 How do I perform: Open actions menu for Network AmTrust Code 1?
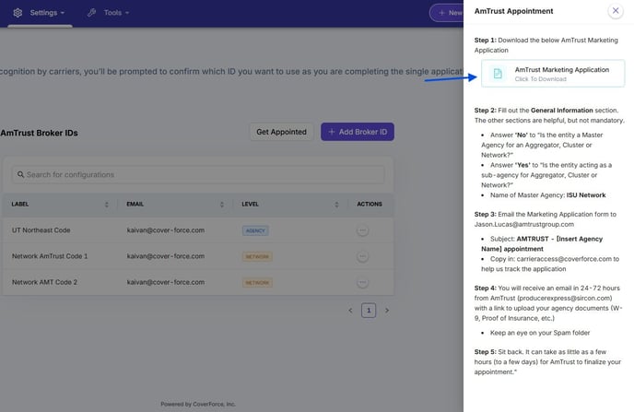click(362, 256)
